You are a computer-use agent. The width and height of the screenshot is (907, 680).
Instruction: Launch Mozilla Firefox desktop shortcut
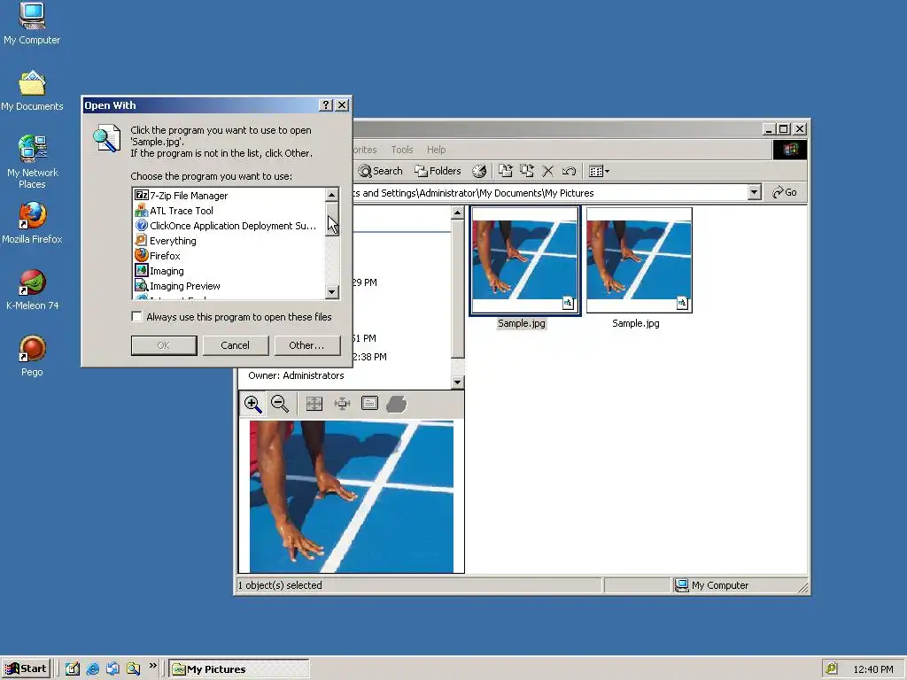[32, 222]
